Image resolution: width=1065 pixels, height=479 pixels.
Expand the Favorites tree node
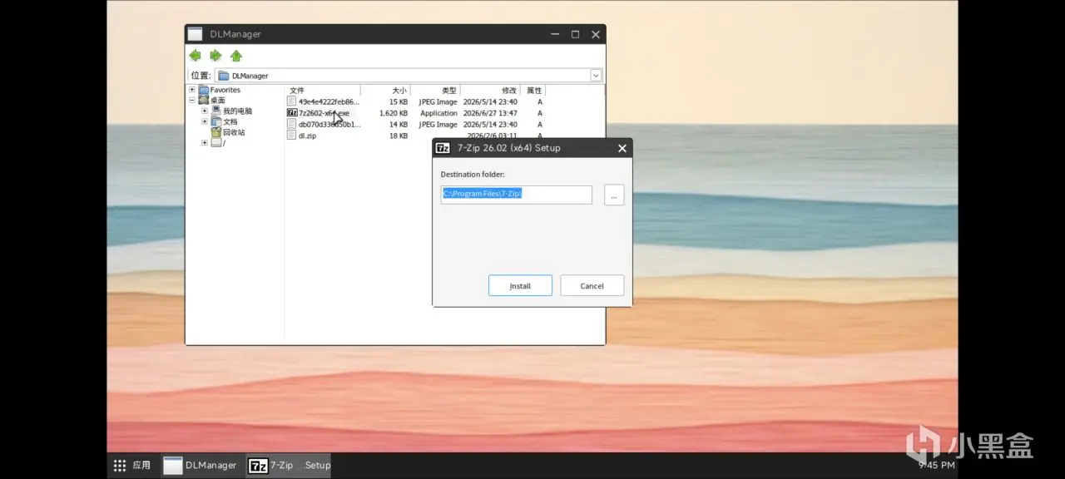pyautogui.click(x=192, y=90)
